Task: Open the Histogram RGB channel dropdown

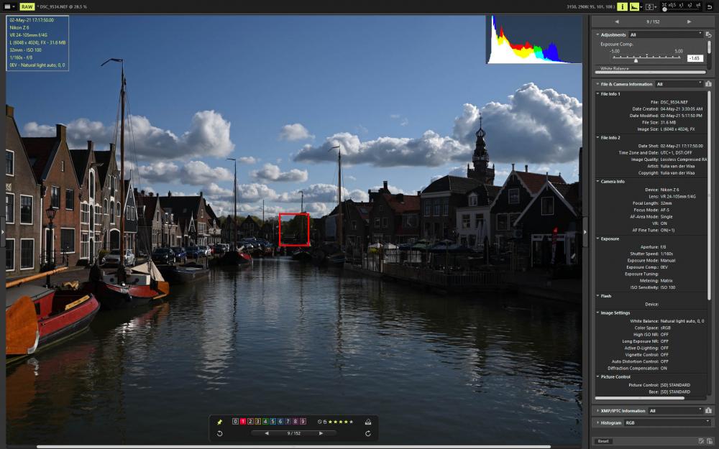Action: pyautogui.click(x=668, y=422)
